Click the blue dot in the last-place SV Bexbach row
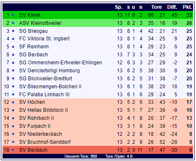This screenshot has height=161, width=196. point(13,150)
